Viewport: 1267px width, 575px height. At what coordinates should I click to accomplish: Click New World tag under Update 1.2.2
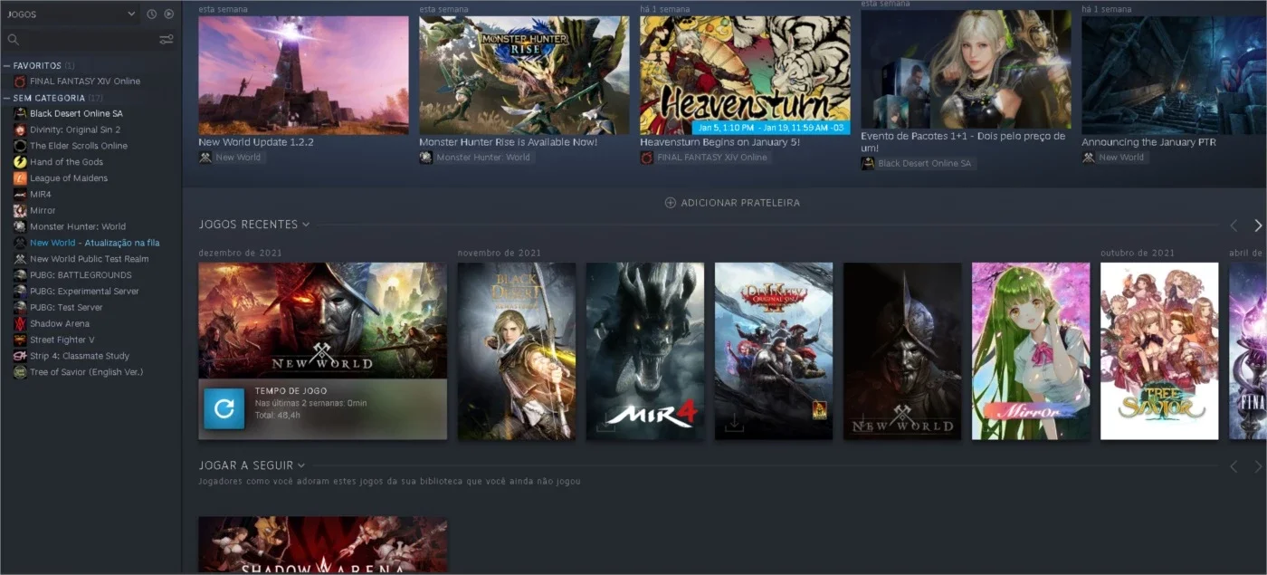pos(231,158)
